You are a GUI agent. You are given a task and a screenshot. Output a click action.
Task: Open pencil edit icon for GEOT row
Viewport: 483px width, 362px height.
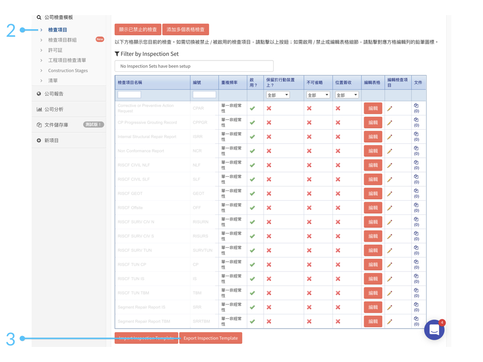[x=390, y=194]
